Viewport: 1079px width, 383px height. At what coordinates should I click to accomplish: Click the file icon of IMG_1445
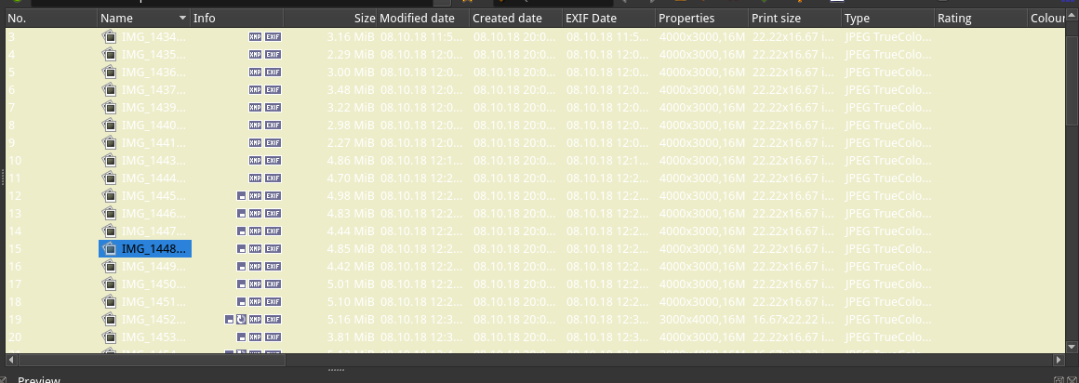[x=110, y=195]
